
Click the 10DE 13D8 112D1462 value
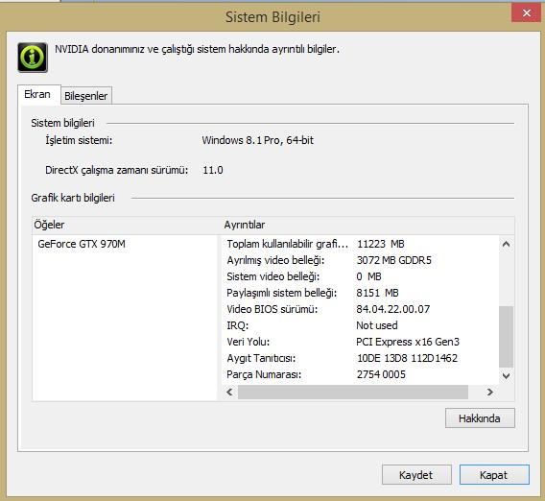408,358
